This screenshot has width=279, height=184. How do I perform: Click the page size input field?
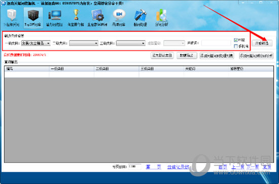coord(135,167)
